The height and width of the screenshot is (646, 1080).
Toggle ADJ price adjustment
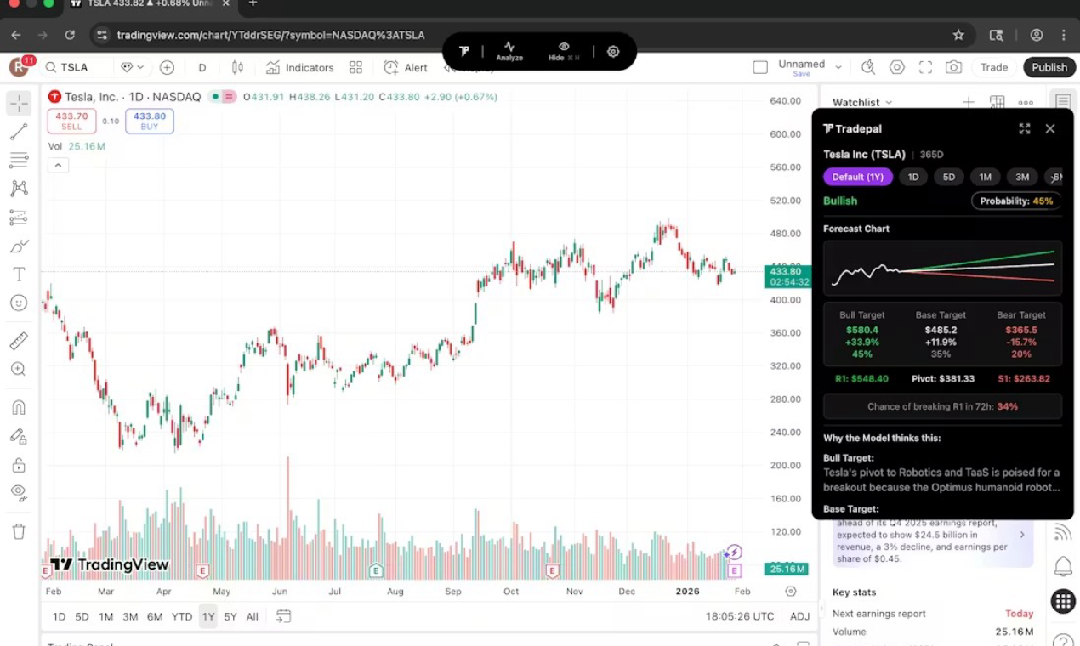(x=799, y=616)
